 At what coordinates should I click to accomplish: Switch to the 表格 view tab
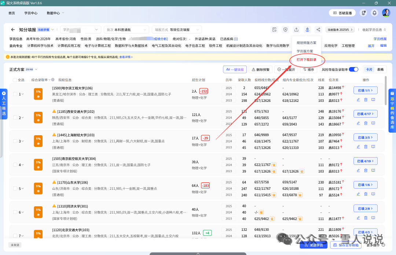[x=380, y=70]
